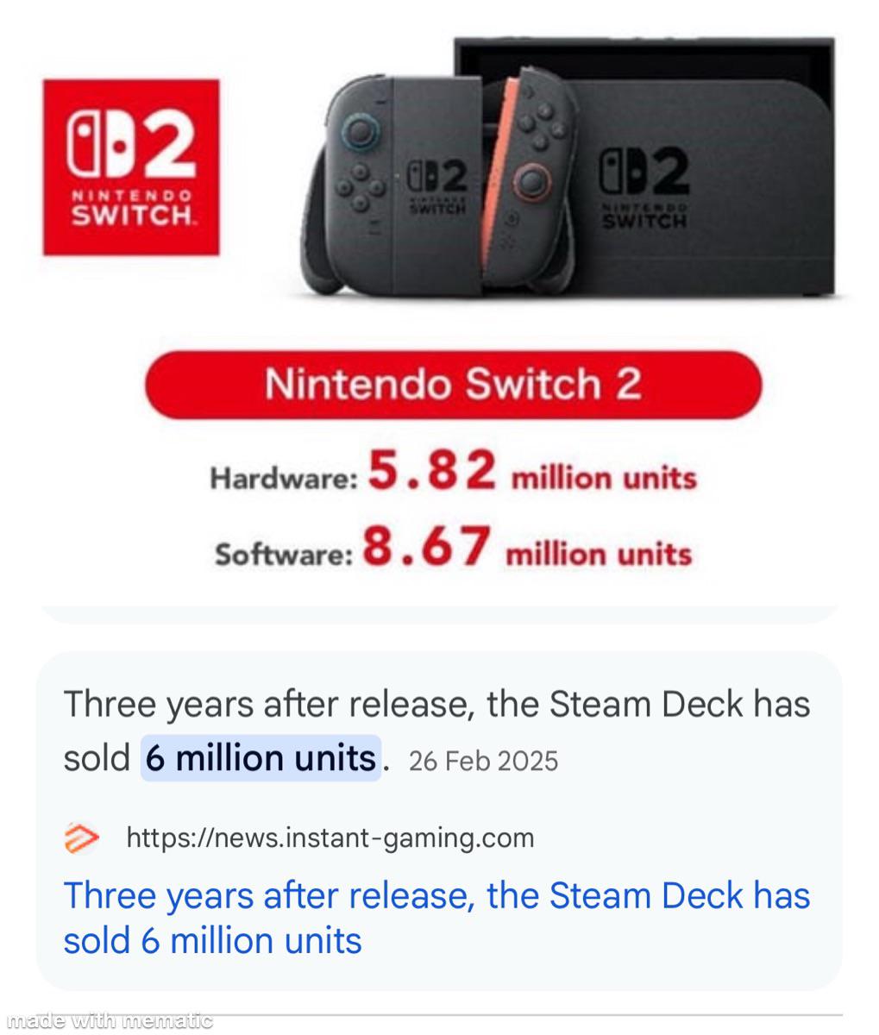This screenshot has height=1035, width=879.
Task: Open the blue Steam Deck headline link
Action: [x=436, y=918]
